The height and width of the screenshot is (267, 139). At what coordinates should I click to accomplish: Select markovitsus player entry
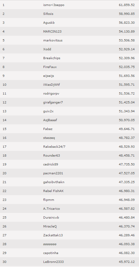[53, 40]
